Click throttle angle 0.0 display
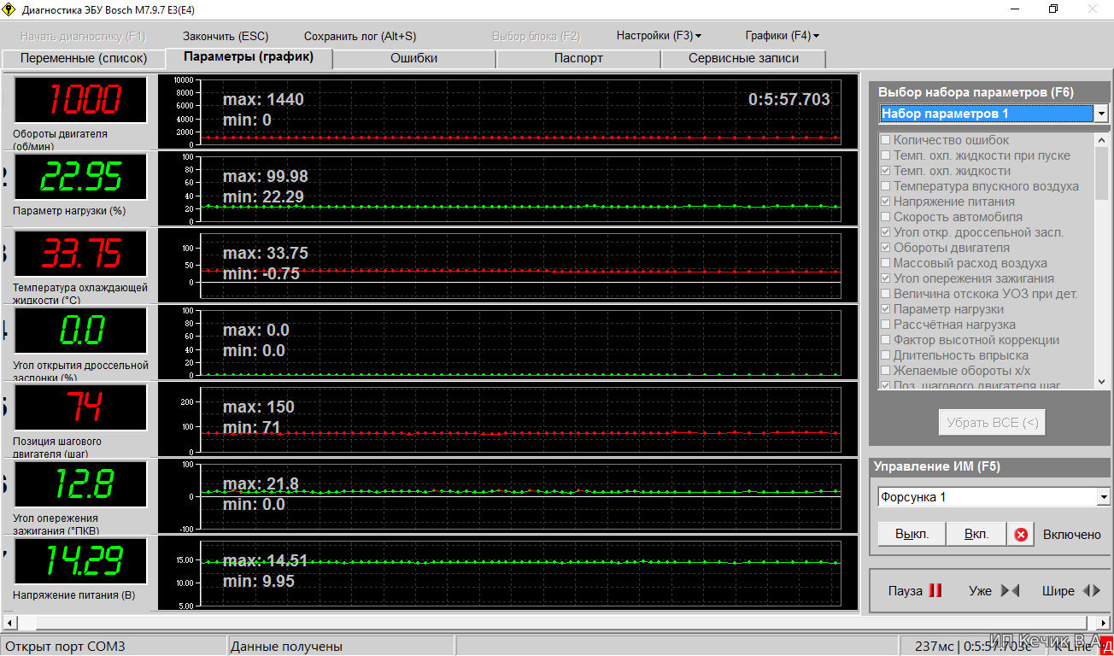 tap(81, 331)
